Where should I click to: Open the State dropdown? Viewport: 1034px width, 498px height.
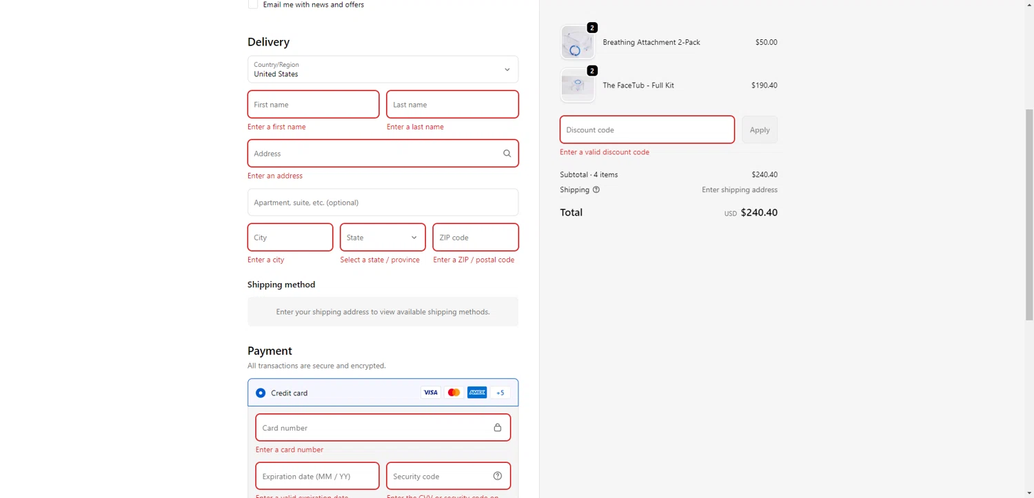pos(383,237)
